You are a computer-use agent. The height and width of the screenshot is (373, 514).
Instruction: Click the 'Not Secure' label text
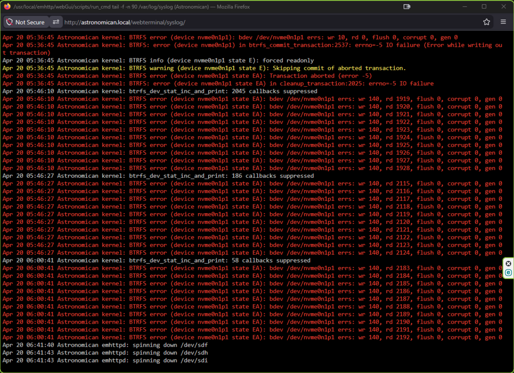point(30,22)
